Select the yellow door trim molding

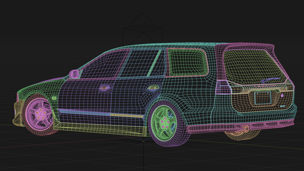127,116
